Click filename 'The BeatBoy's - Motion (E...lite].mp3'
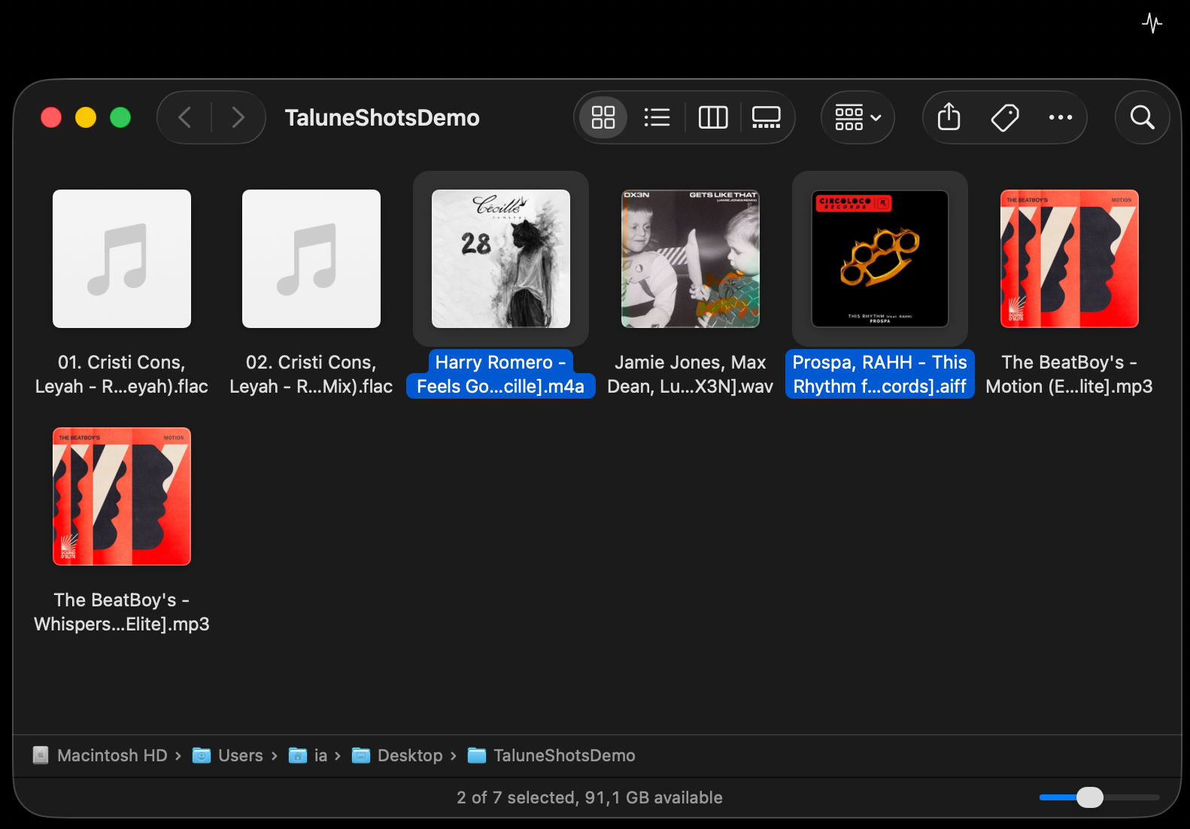 1070,374
